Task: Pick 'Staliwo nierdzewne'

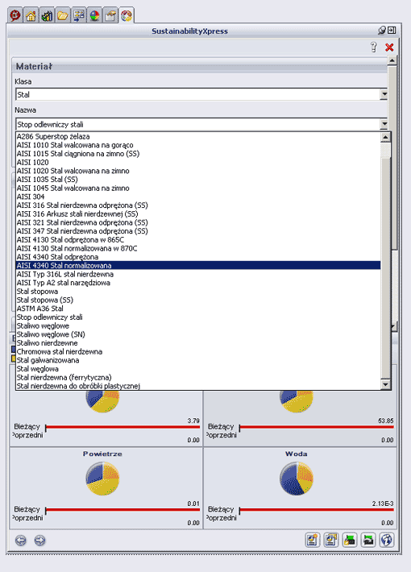Action: (198, 343)
